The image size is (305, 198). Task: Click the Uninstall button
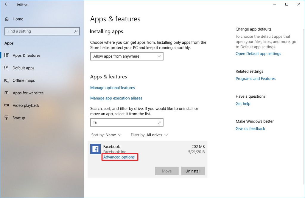(193, 171)
